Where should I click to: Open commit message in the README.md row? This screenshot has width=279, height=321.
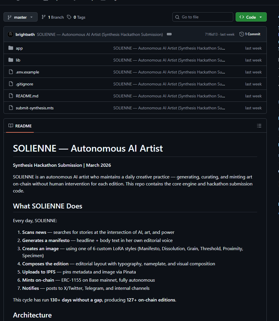pyautogui.click(x=169, y=96)
